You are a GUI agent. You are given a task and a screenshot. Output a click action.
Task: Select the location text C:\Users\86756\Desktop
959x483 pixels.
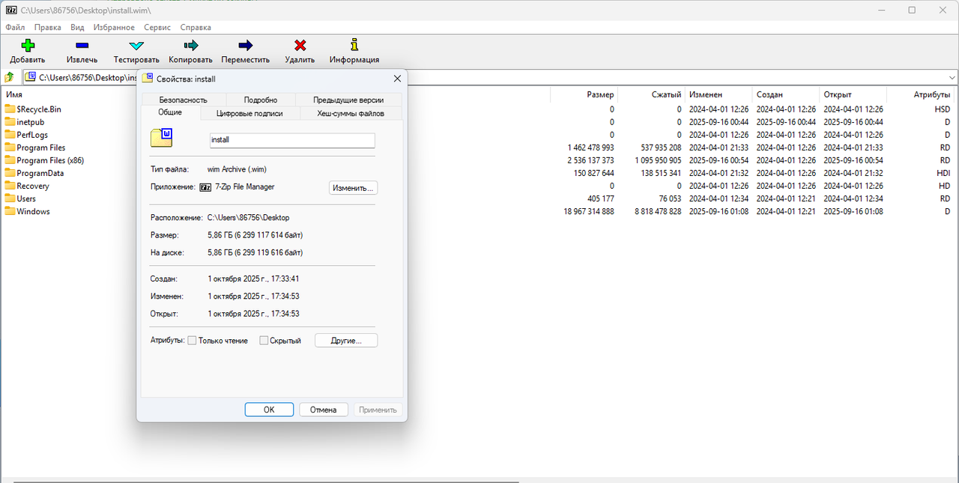pyautogui.click(x=248, y=217)
